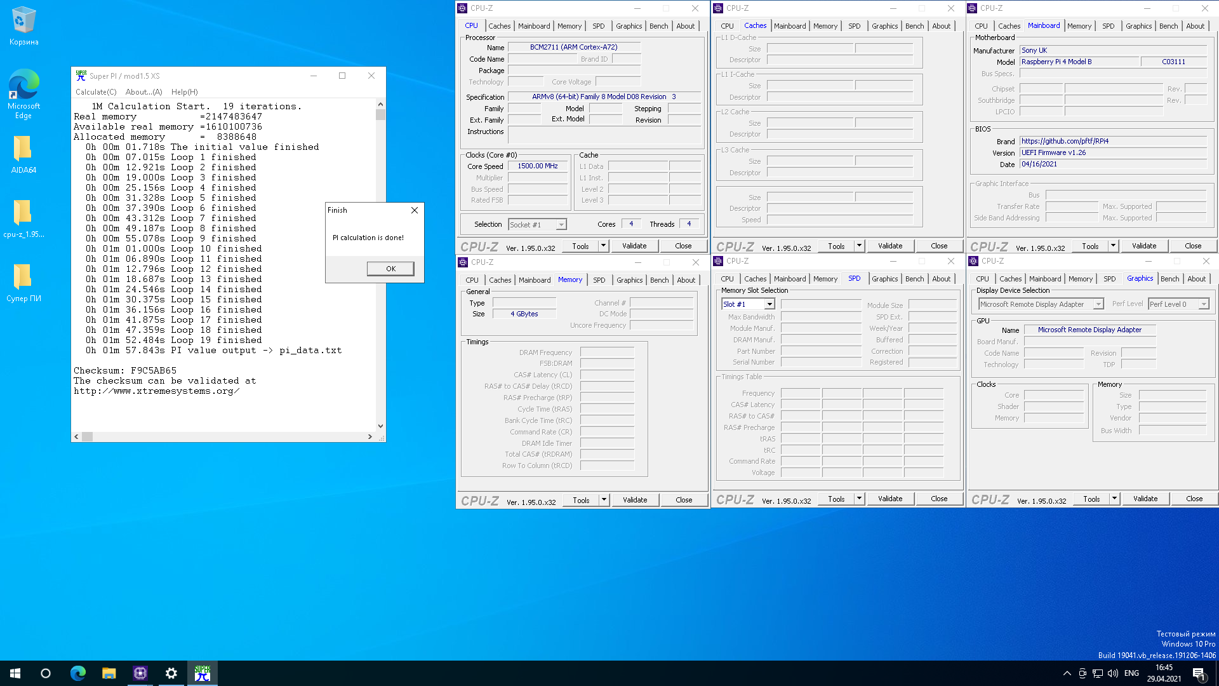
Task: Click BIOS brand github.com/pftf/RPi4 field
Action: [1113, 141]
